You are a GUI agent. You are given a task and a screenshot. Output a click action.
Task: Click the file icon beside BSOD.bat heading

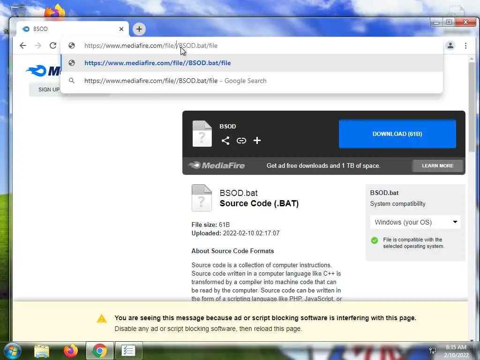[x=202, y=198]
